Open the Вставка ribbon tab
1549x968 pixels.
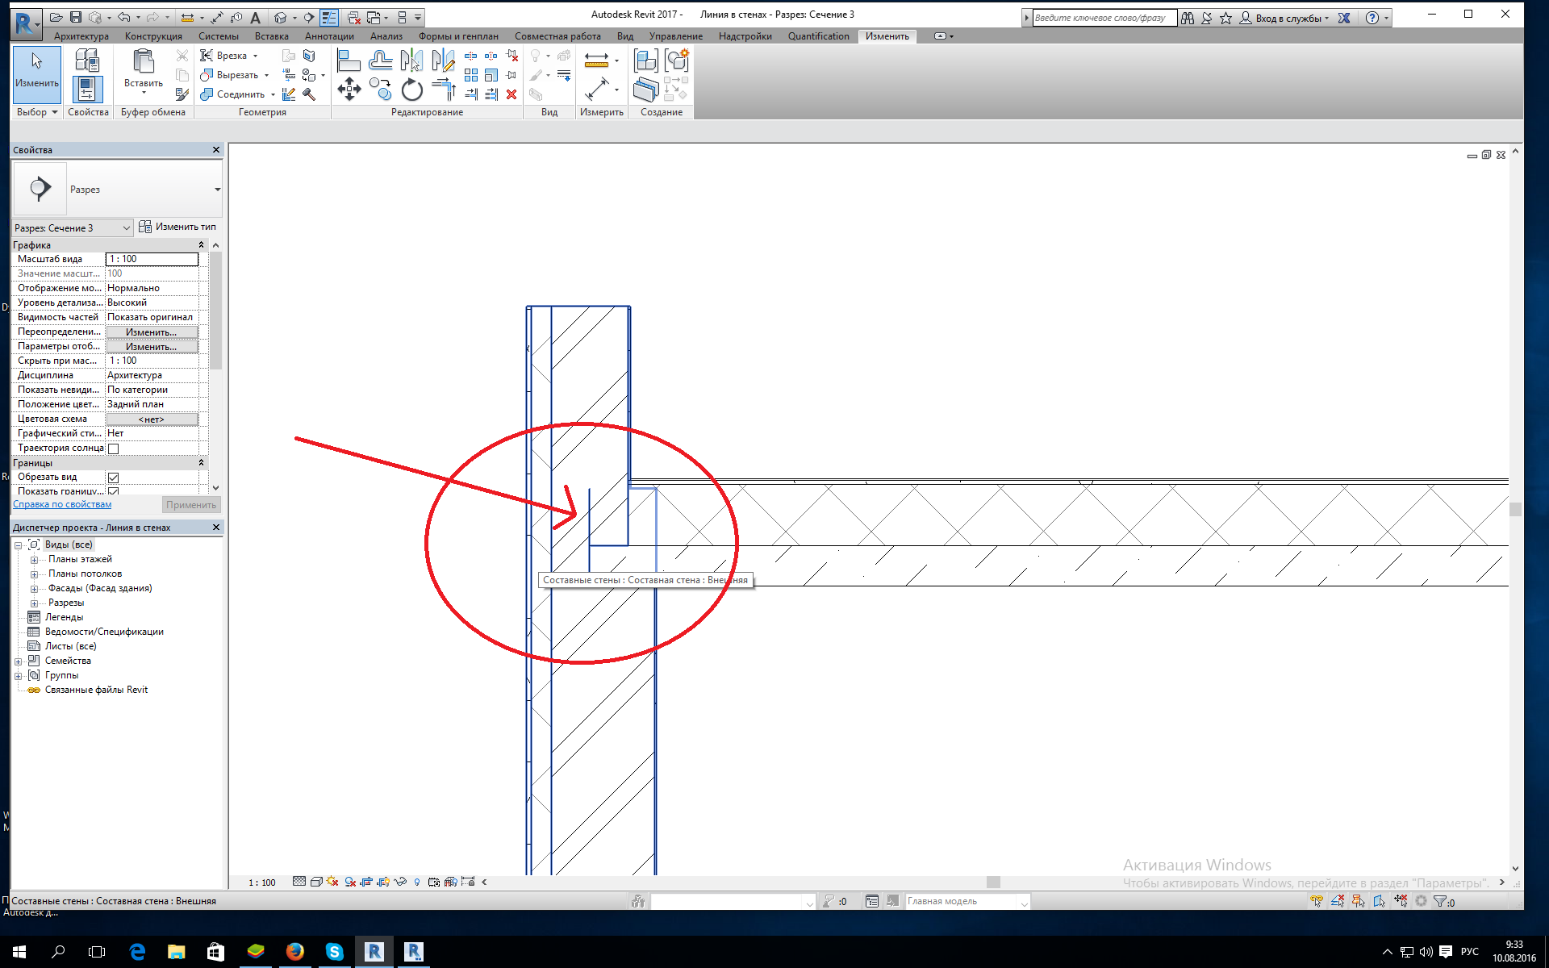coord(271,36)
